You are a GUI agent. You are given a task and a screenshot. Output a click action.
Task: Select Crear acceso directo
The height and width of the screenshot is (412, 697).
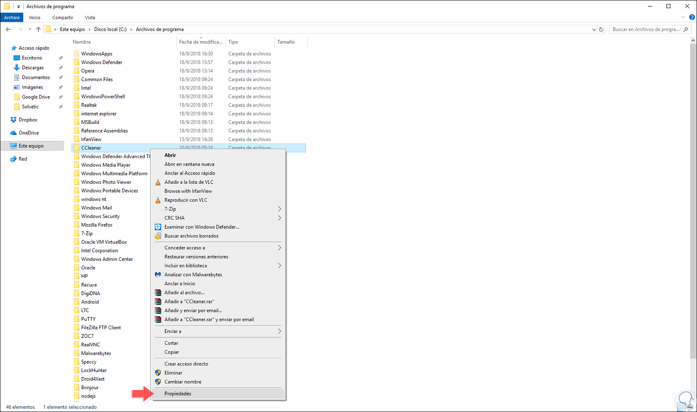click(x=218, y=364)
